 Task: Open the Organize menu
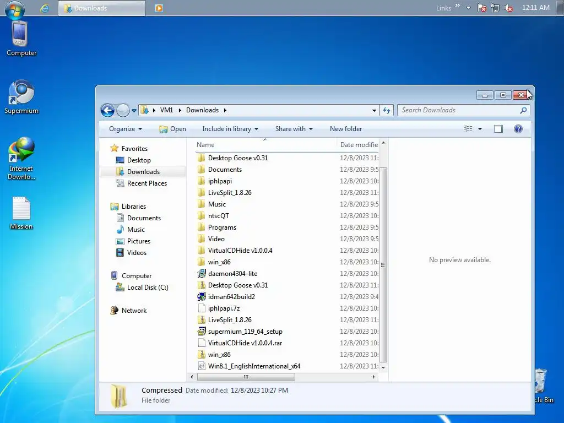point(126,129)
